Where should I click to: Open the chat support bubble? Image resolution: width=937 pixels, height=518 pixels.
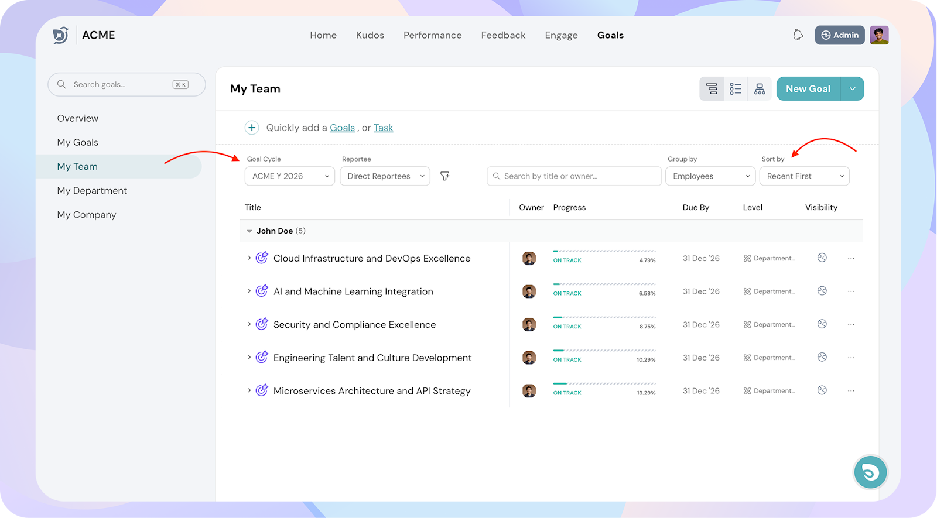[870, 472]
